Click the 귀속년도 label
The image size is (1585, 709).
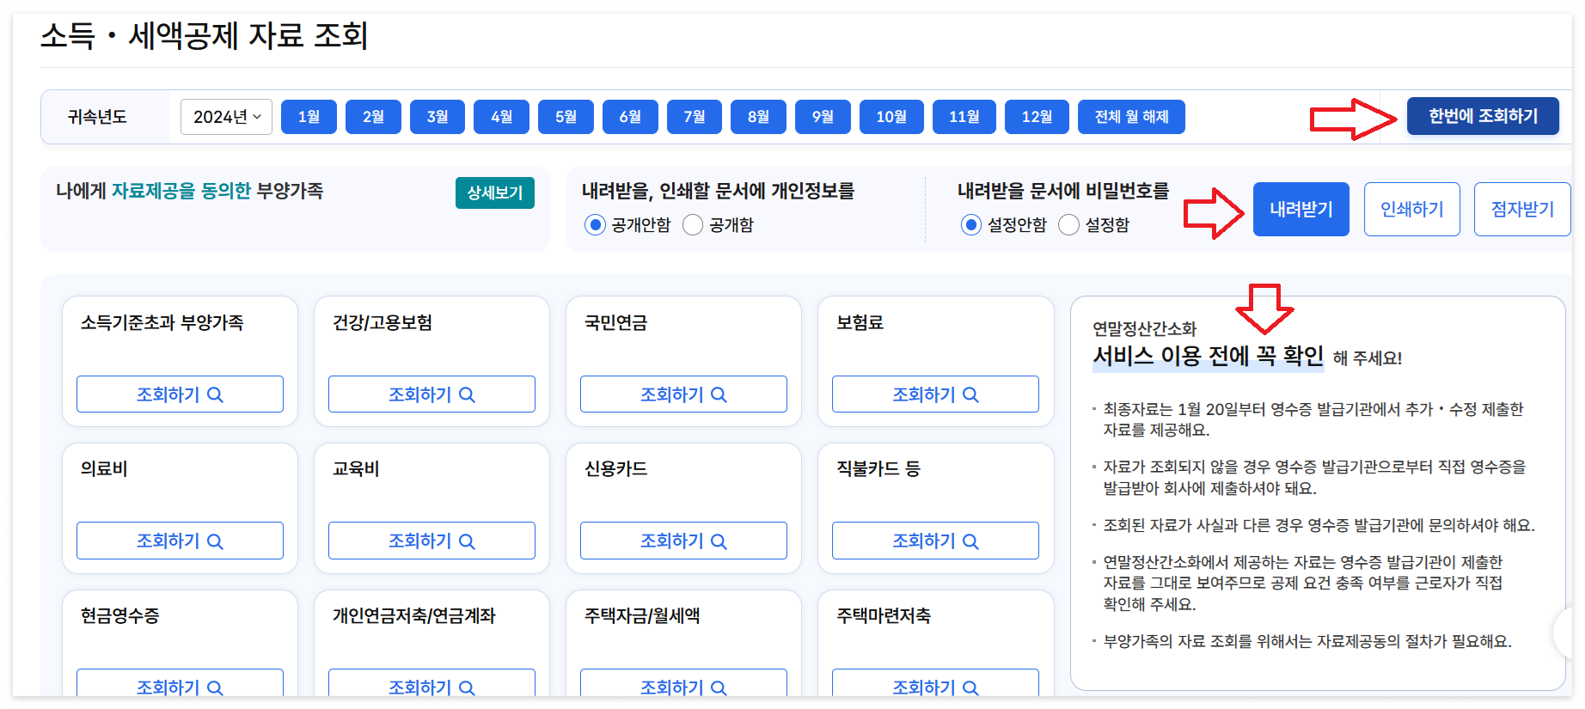(97, 117)
